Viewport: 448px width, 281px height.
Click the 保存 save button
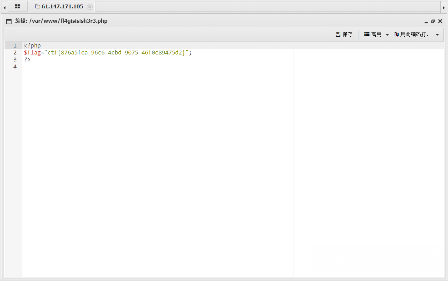(x=344, y=35)
